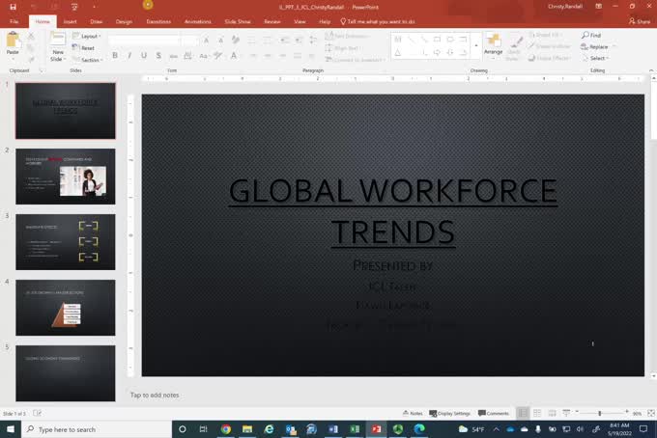The image size is (657, 438).
Task: Switch to the Slide Show tab
Action: tap(238, 21)
